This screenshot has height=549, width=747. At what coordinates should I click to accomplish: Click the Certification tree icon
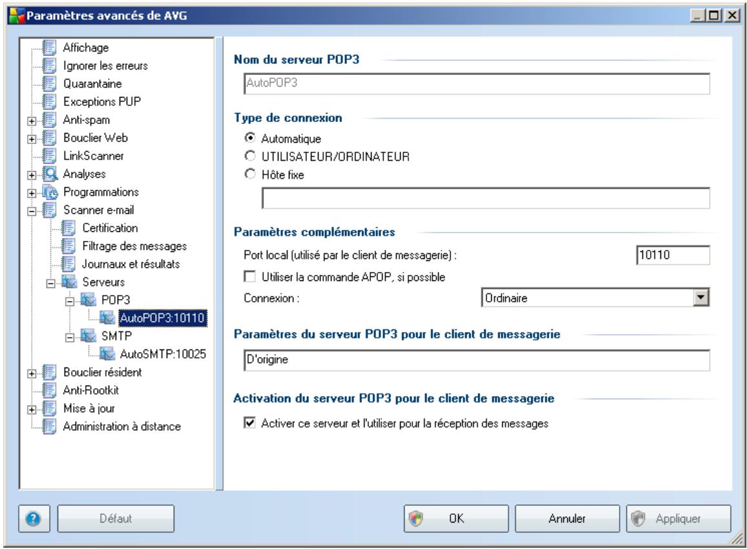click(x=68, y=229)
